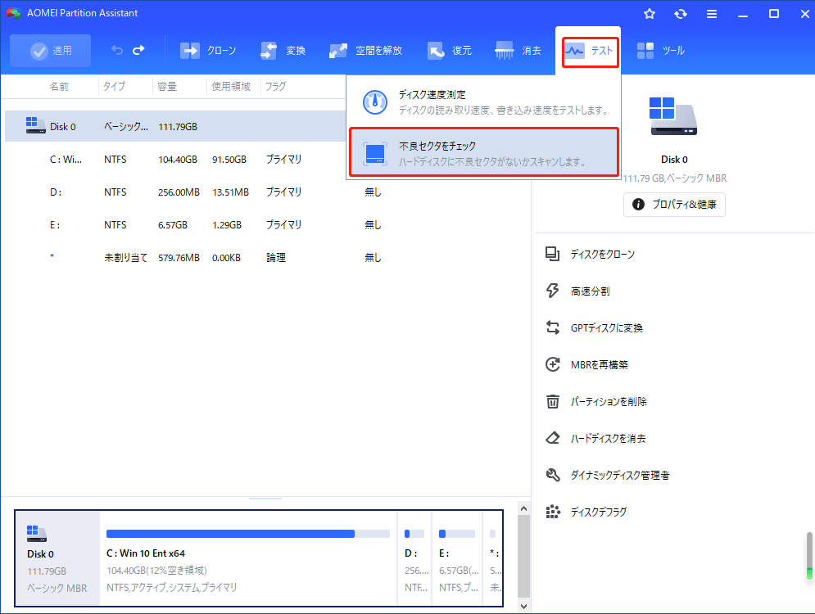The image size is (815, 614).
Task: Select the 未割り当て unallocated row
Action: [x=268, y=258]
